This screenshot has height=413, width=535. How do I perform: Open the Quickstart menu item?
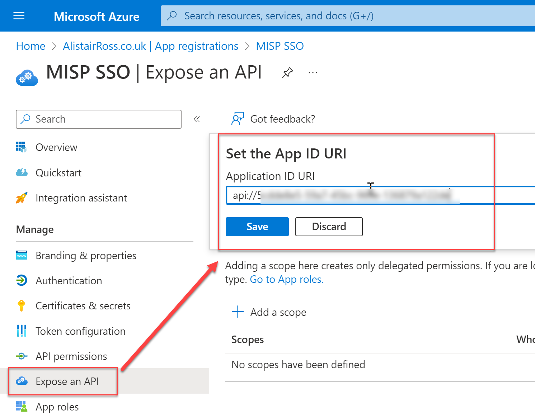pyautogui.click(x=58, y=173)
